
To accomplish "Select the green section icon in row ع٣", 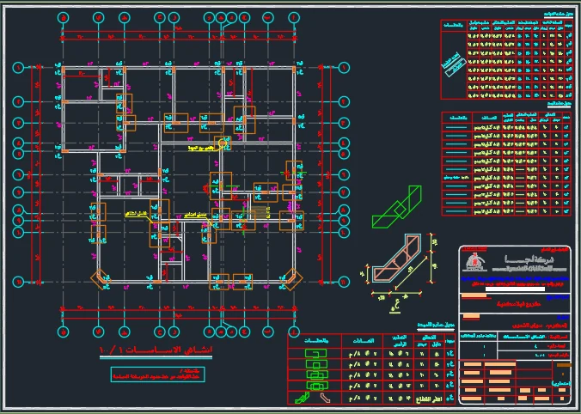I will 316,375.
